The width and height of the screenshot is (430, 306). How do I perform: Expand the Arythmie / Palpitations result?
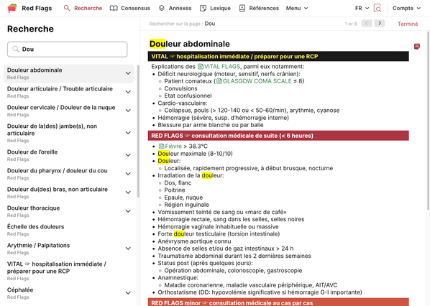[x=128, y=249]
